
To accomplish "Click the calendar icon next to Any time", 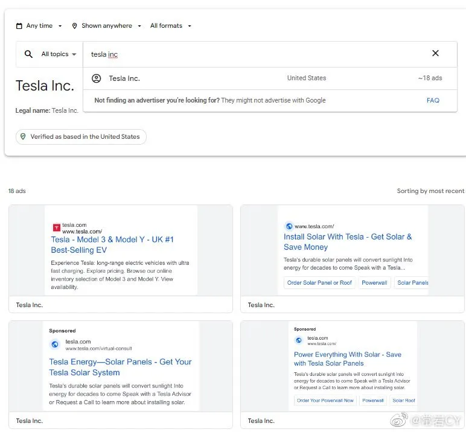I will tap(19, 26).
